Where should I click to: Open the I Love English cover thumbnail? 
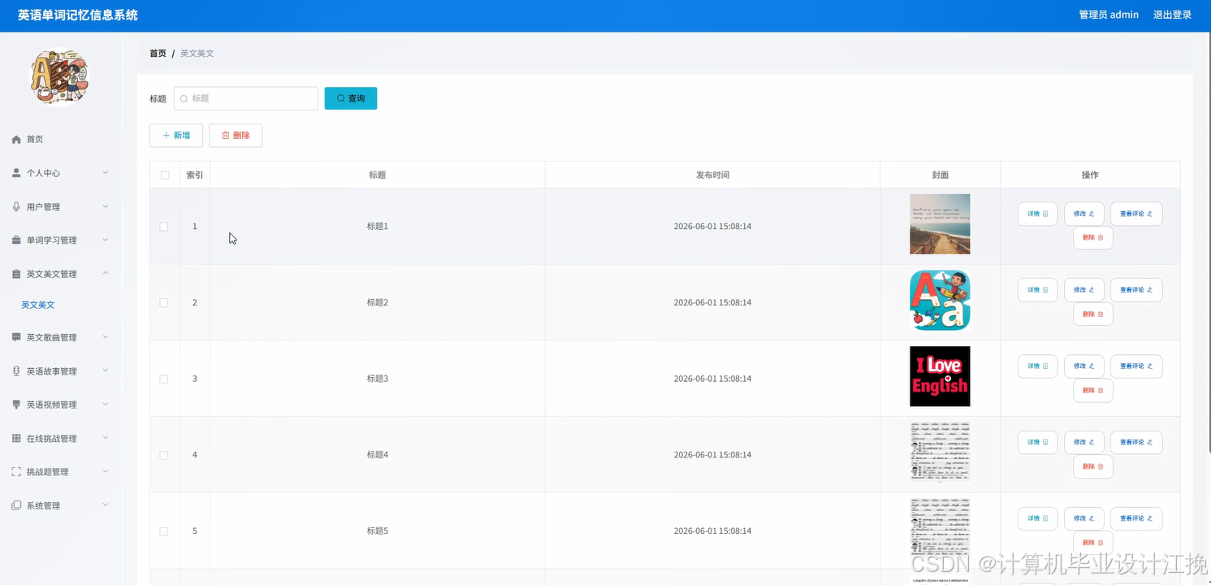pyautogui.click(x=940, y=376)
